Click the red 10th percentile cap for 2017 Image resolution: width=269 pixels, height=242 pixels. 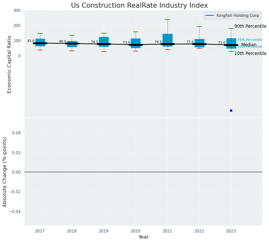click(x=40, y=50)
